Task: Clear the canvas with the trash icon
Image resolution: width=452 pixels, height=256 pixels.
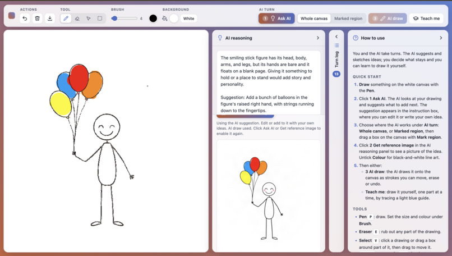Action: 37,19
